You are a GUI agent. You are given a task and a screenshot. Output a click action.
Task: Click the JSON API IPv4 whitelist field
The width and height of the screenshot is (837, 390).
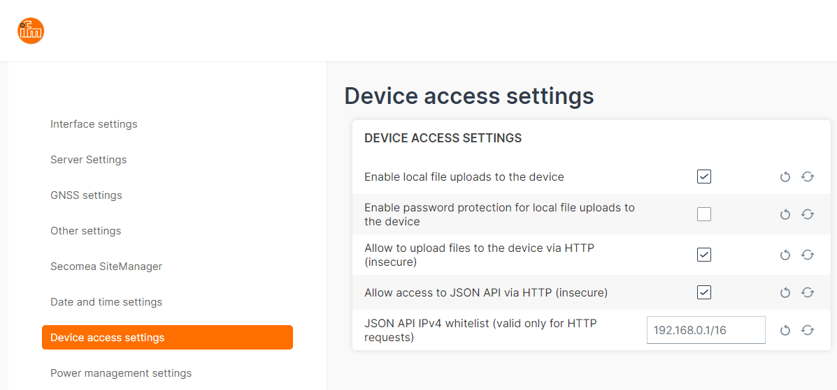(x=706, y=331)
